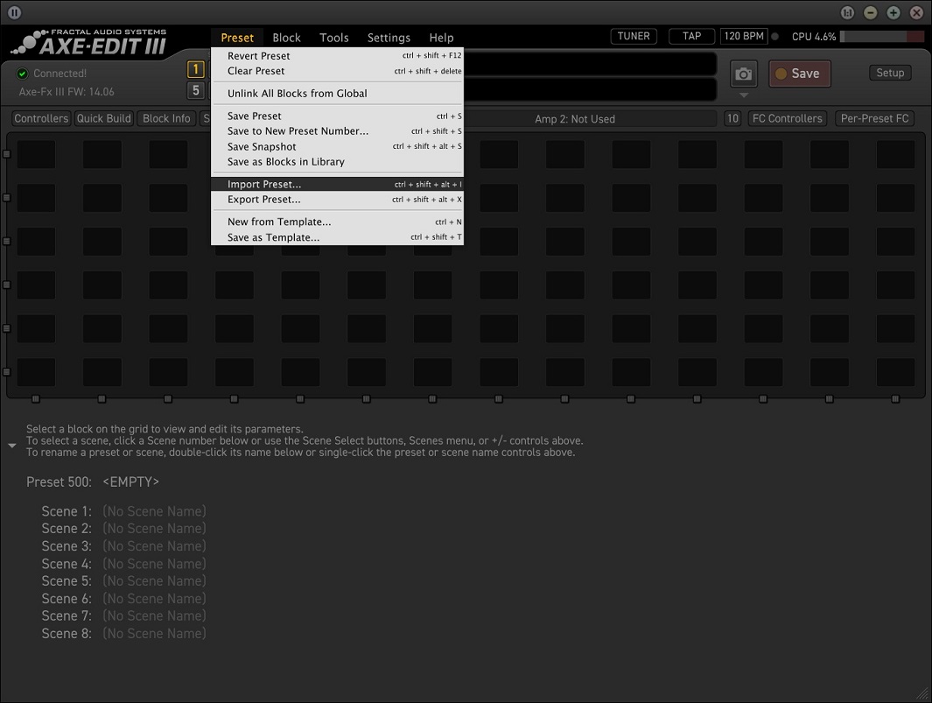Collapse the info panel triangle at left
Viewport: 932px width, 703px height.
12,446
